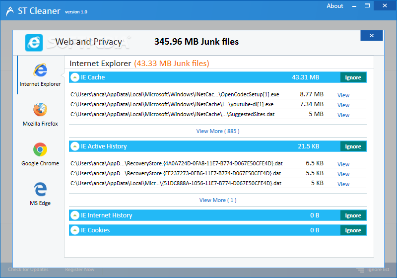View the SuggestedSites.dat file
The width and height of the screenshot is (397, 278).
(343, 115)
